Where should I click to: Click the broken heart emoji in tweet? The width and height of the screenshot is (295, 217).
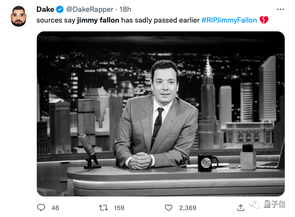pos(264,21)
